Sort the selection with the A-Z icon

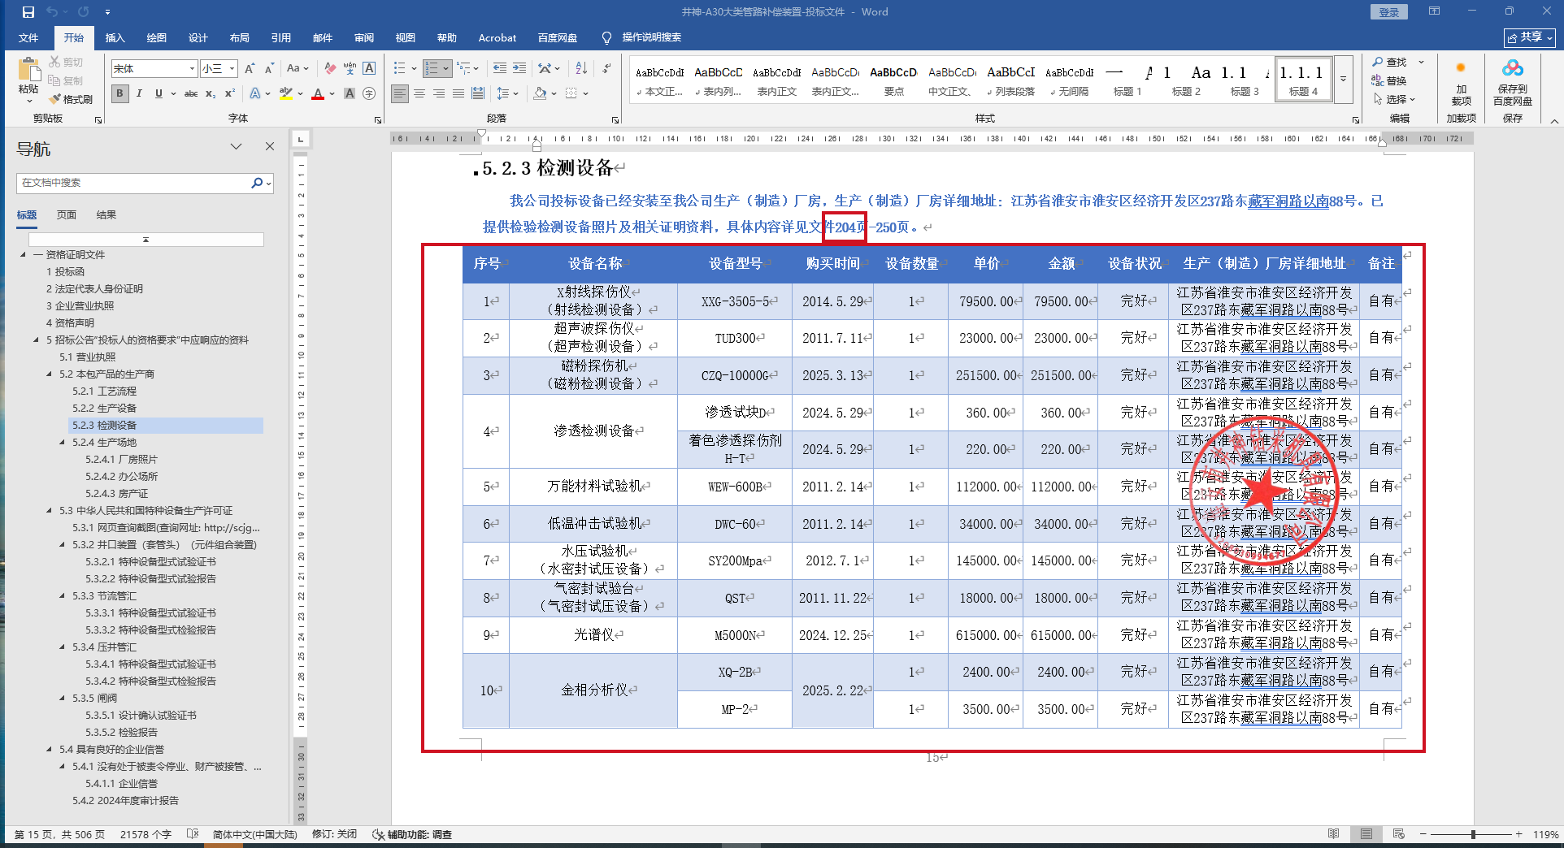[581, 69]
